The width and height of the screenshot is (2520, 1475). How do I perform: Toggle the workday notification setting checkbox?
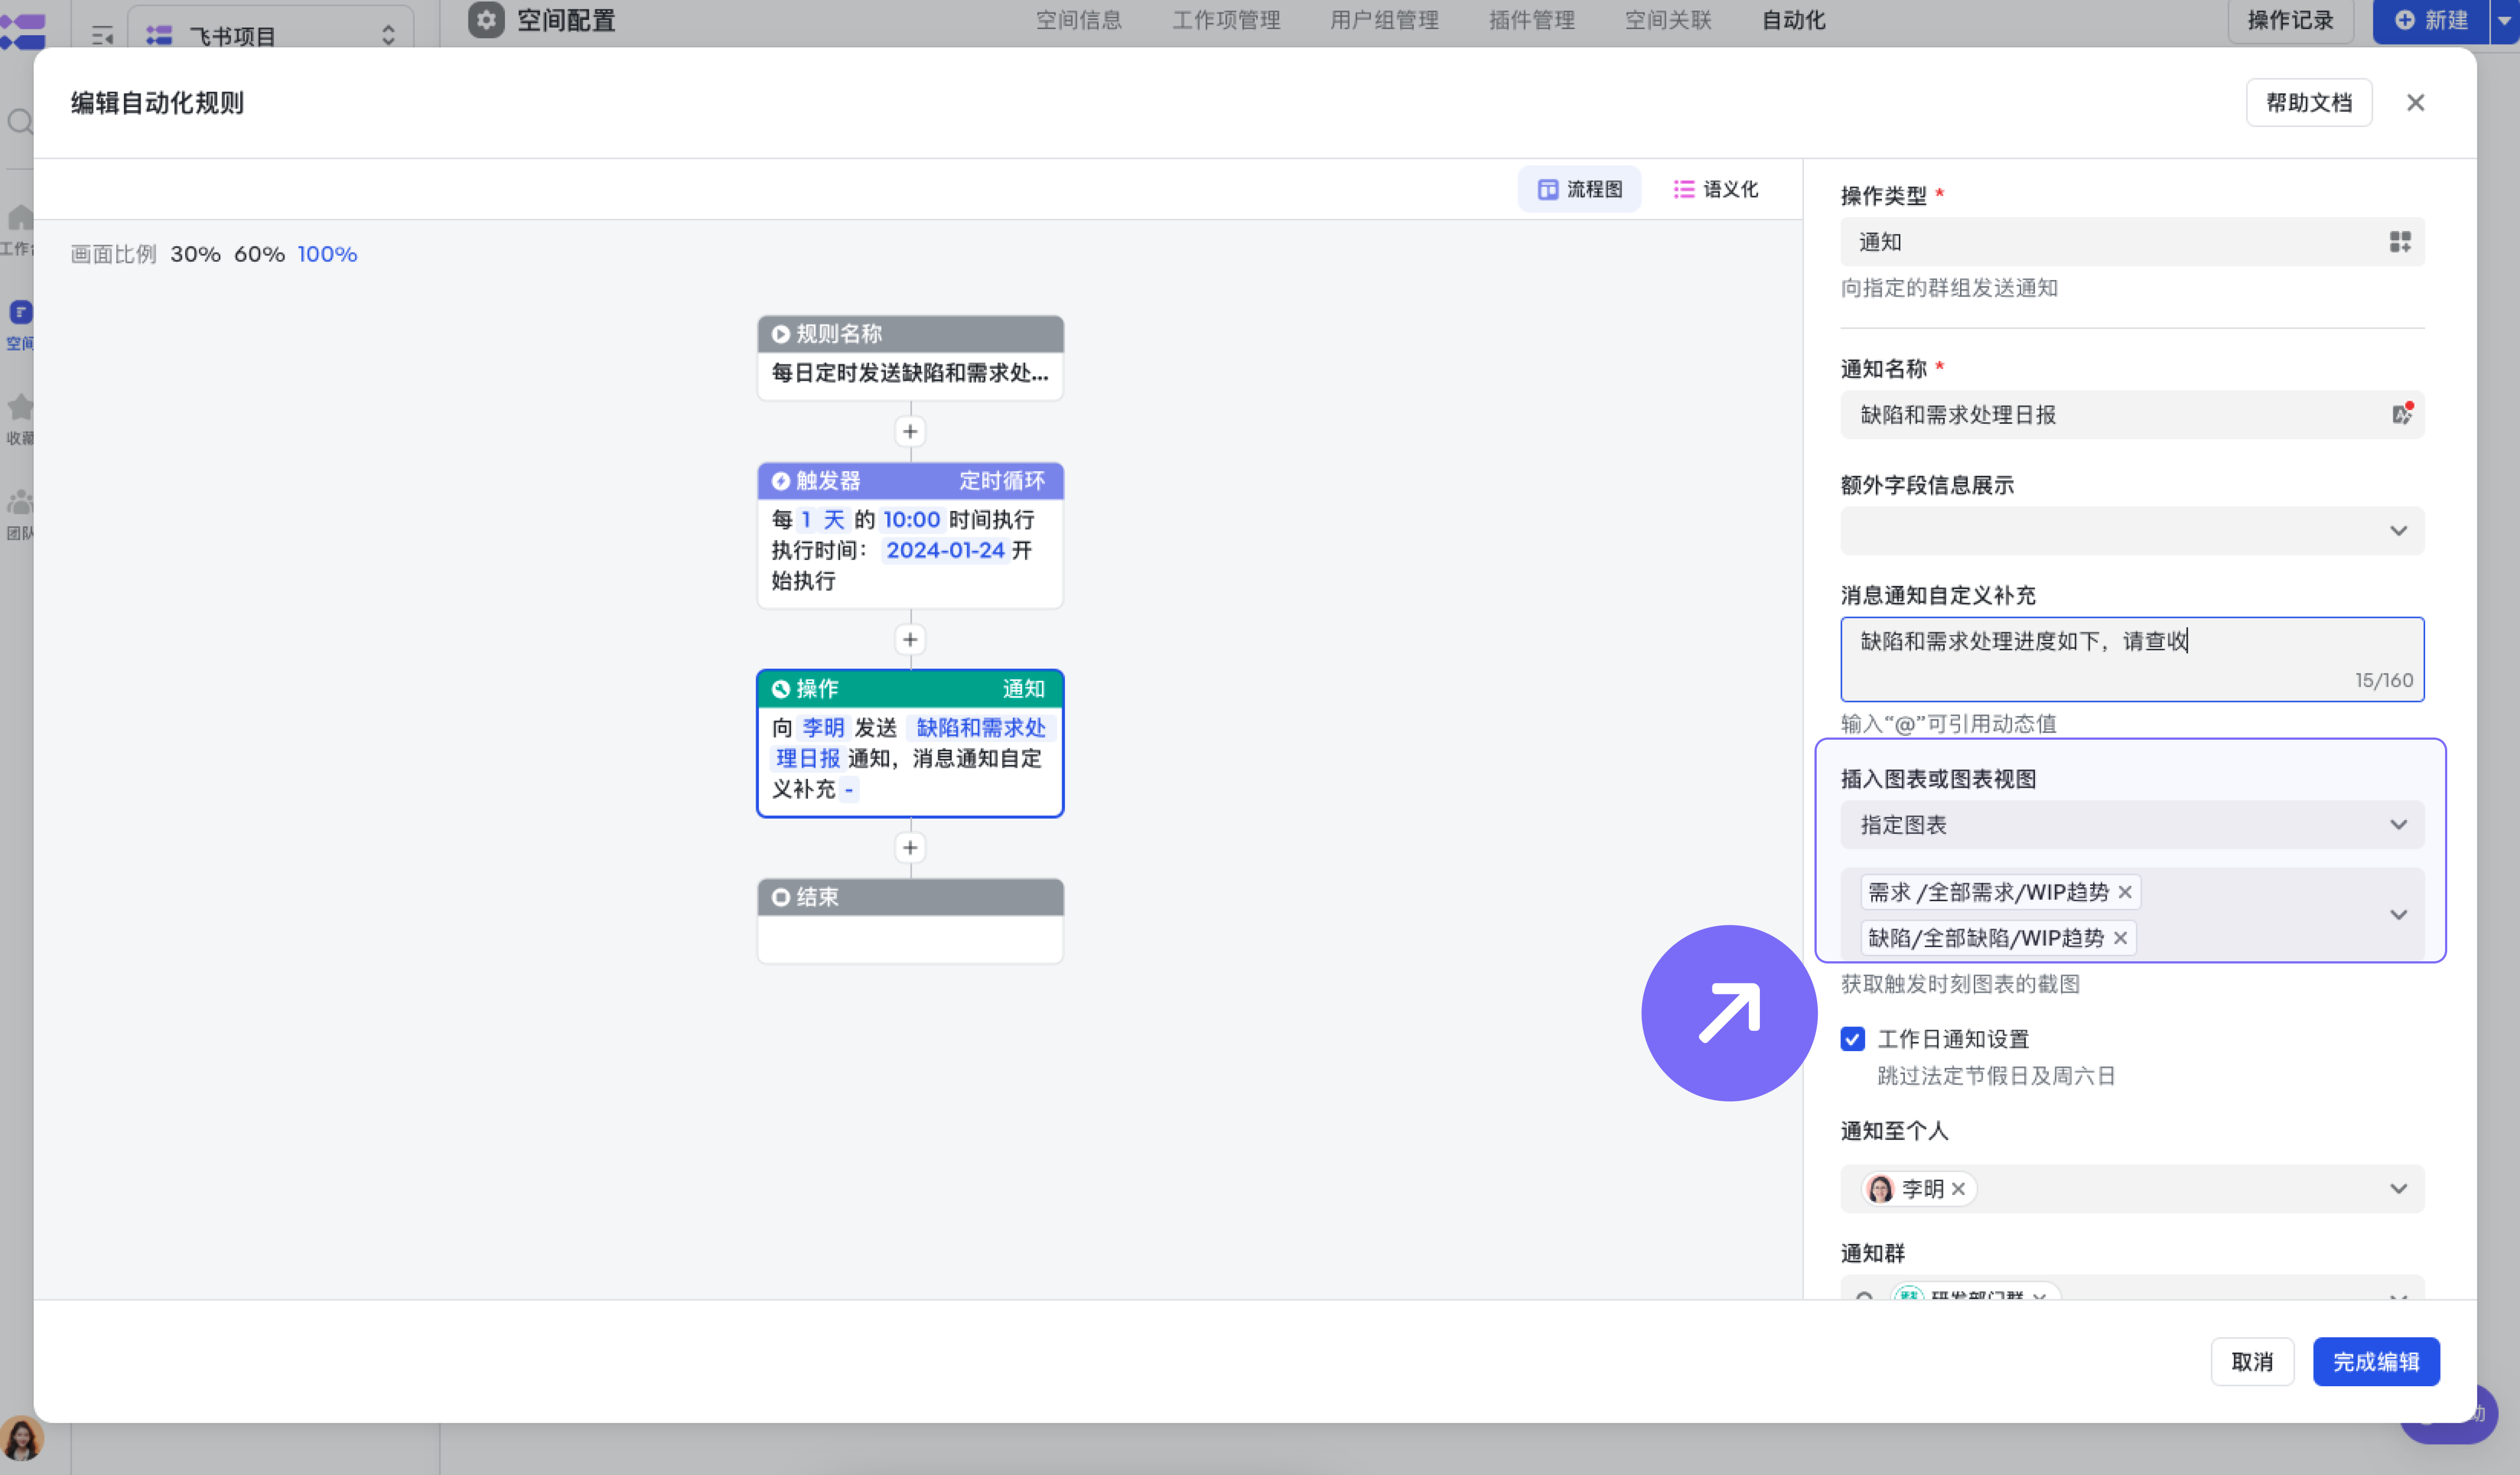(1852, 1039)
